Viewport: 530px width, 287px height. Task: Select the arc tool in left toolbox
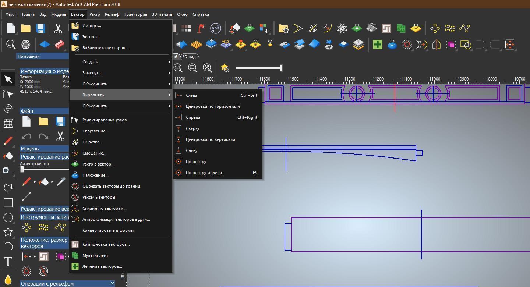click(8, 247)
